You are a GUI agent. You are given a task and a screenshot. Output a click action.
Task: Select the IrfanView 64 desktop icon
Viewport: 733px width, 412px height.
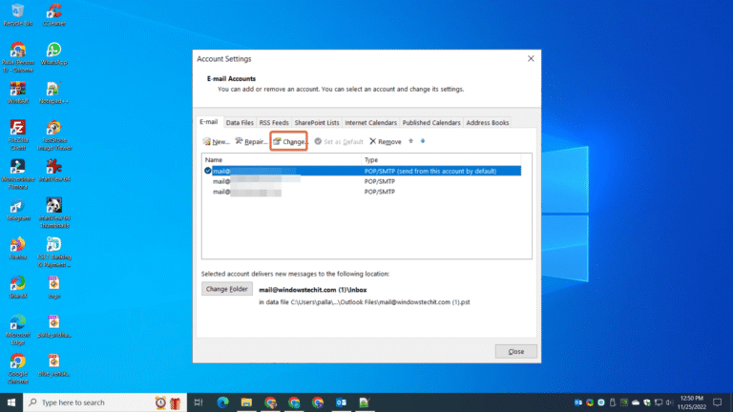tap(53, 171)
